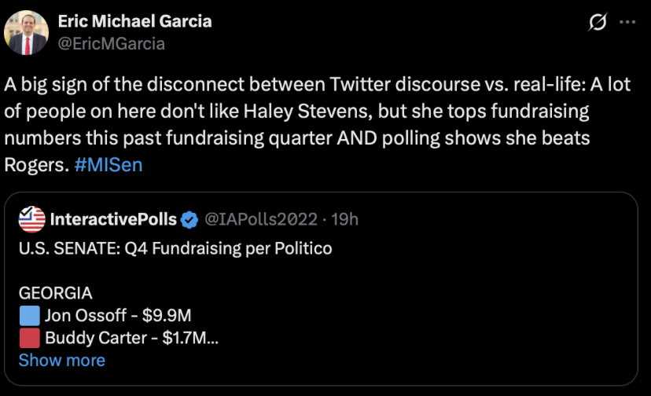Viewport: 651px width, 396px height.
Task: Click the 19h timestamp
Action: 345,219
